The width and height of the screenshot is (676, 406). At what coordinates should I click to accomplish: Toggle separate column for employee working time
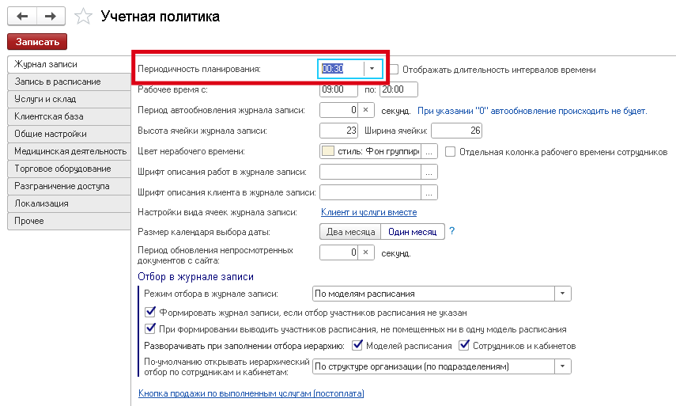coord(451,151)
